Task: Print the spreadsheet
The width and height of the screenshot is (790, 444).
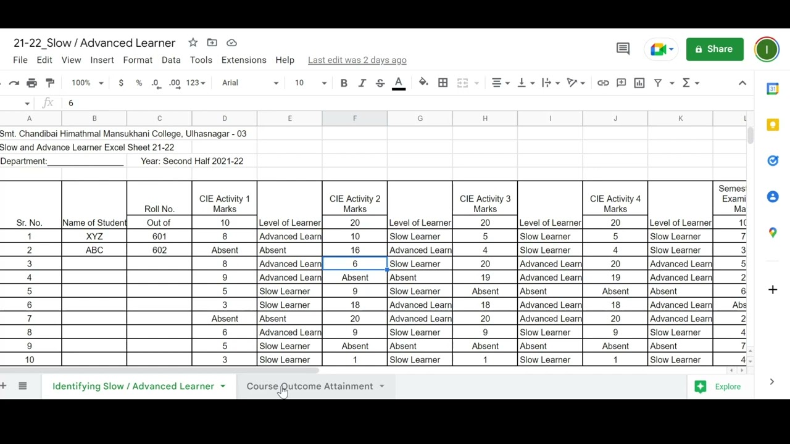Action: tap(32, 83)
